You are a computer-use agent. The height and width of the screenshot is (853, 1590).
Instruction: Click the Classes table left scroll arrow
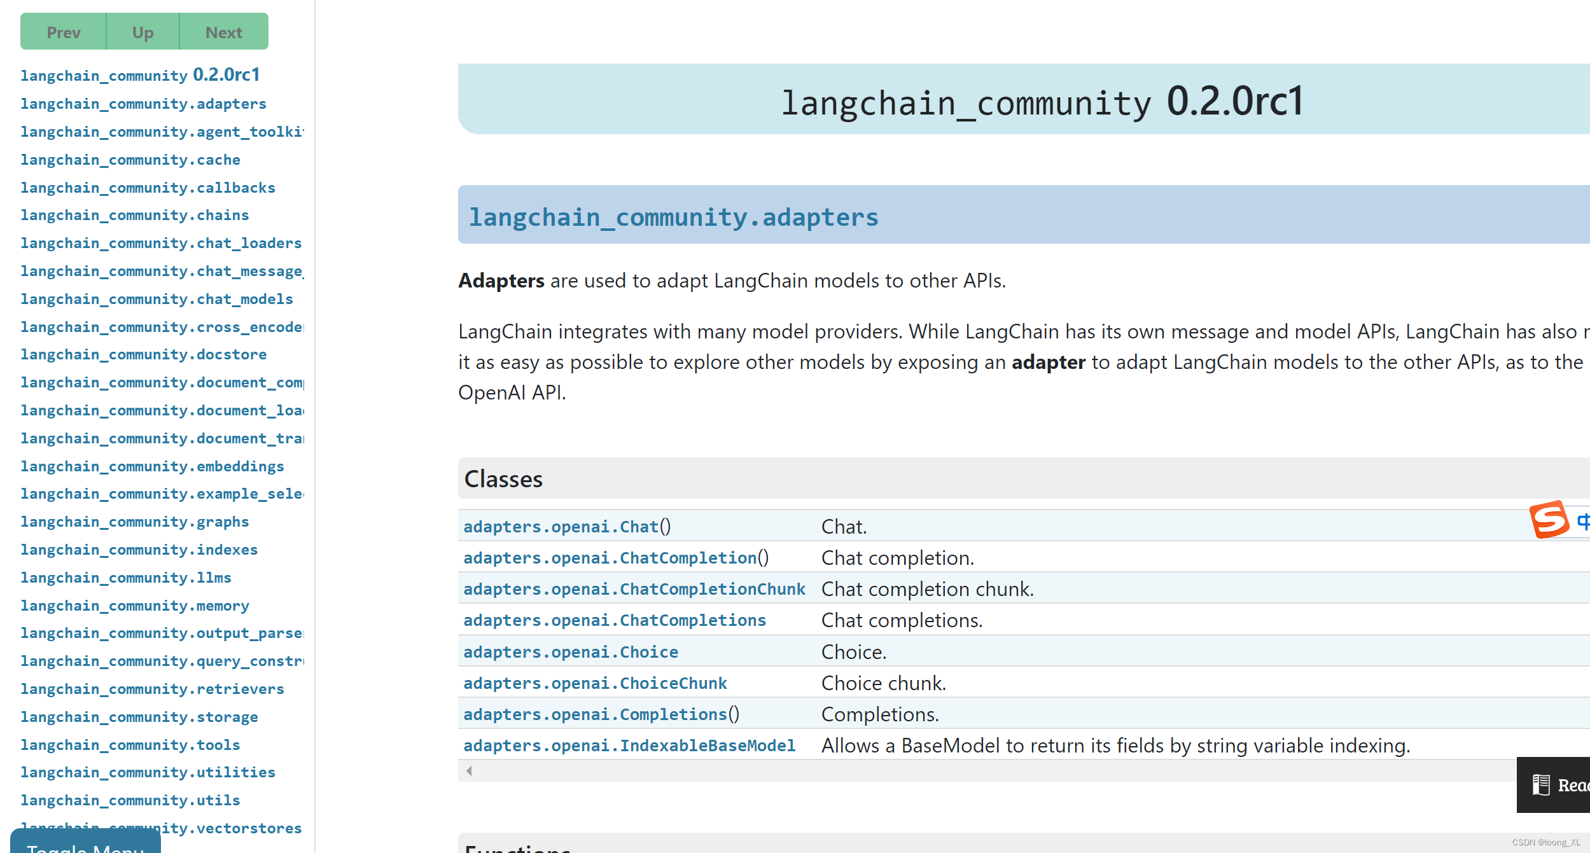tap(468, 770)
